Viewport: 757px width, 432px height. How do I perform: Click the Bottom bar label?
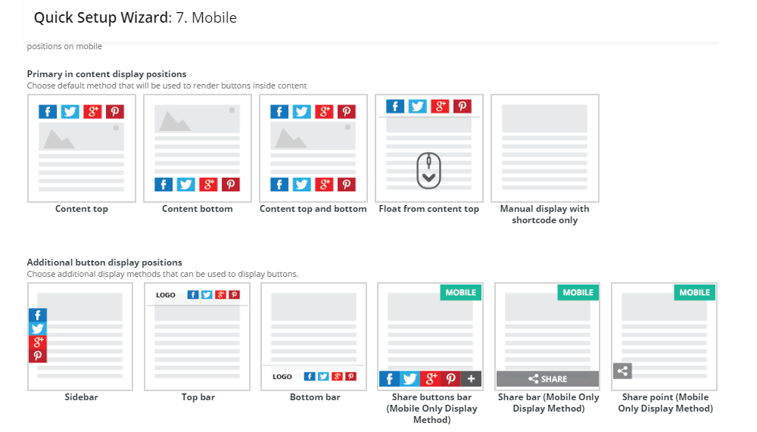315,397
